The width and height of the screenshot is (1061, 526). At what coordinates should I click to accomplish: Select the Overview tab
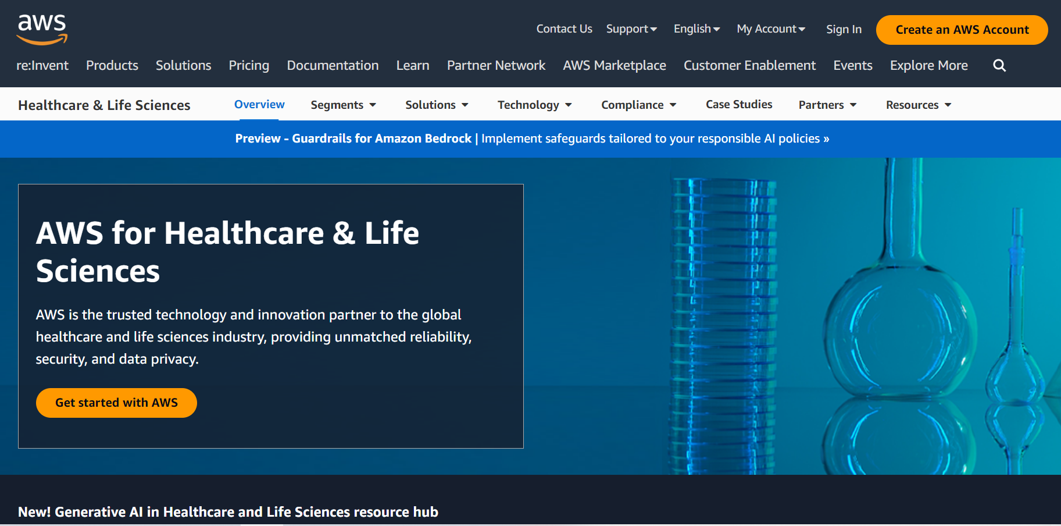click(x=259, y=105)
